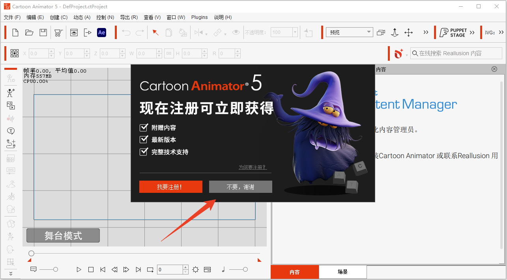Screen dimensions: 507x280
Task: Create a new project with the blank page icon
Action: 15,33
